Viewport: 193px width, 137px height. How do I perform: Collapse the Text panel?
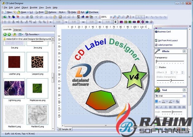[184, 90]
